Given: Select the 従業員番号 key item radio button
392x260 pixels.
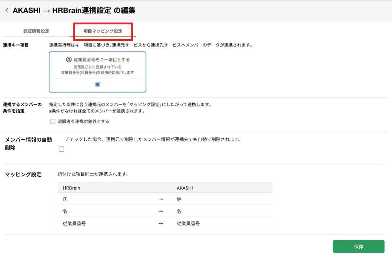Looking at the screenshot, I should [x=97, y=84].
